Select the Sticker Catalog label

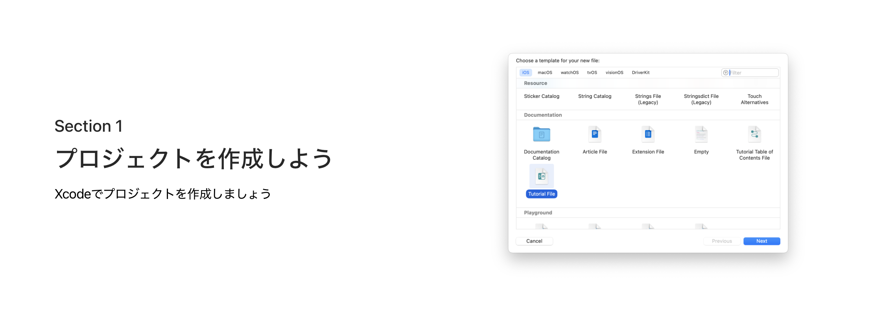click(x=541, y=96)
